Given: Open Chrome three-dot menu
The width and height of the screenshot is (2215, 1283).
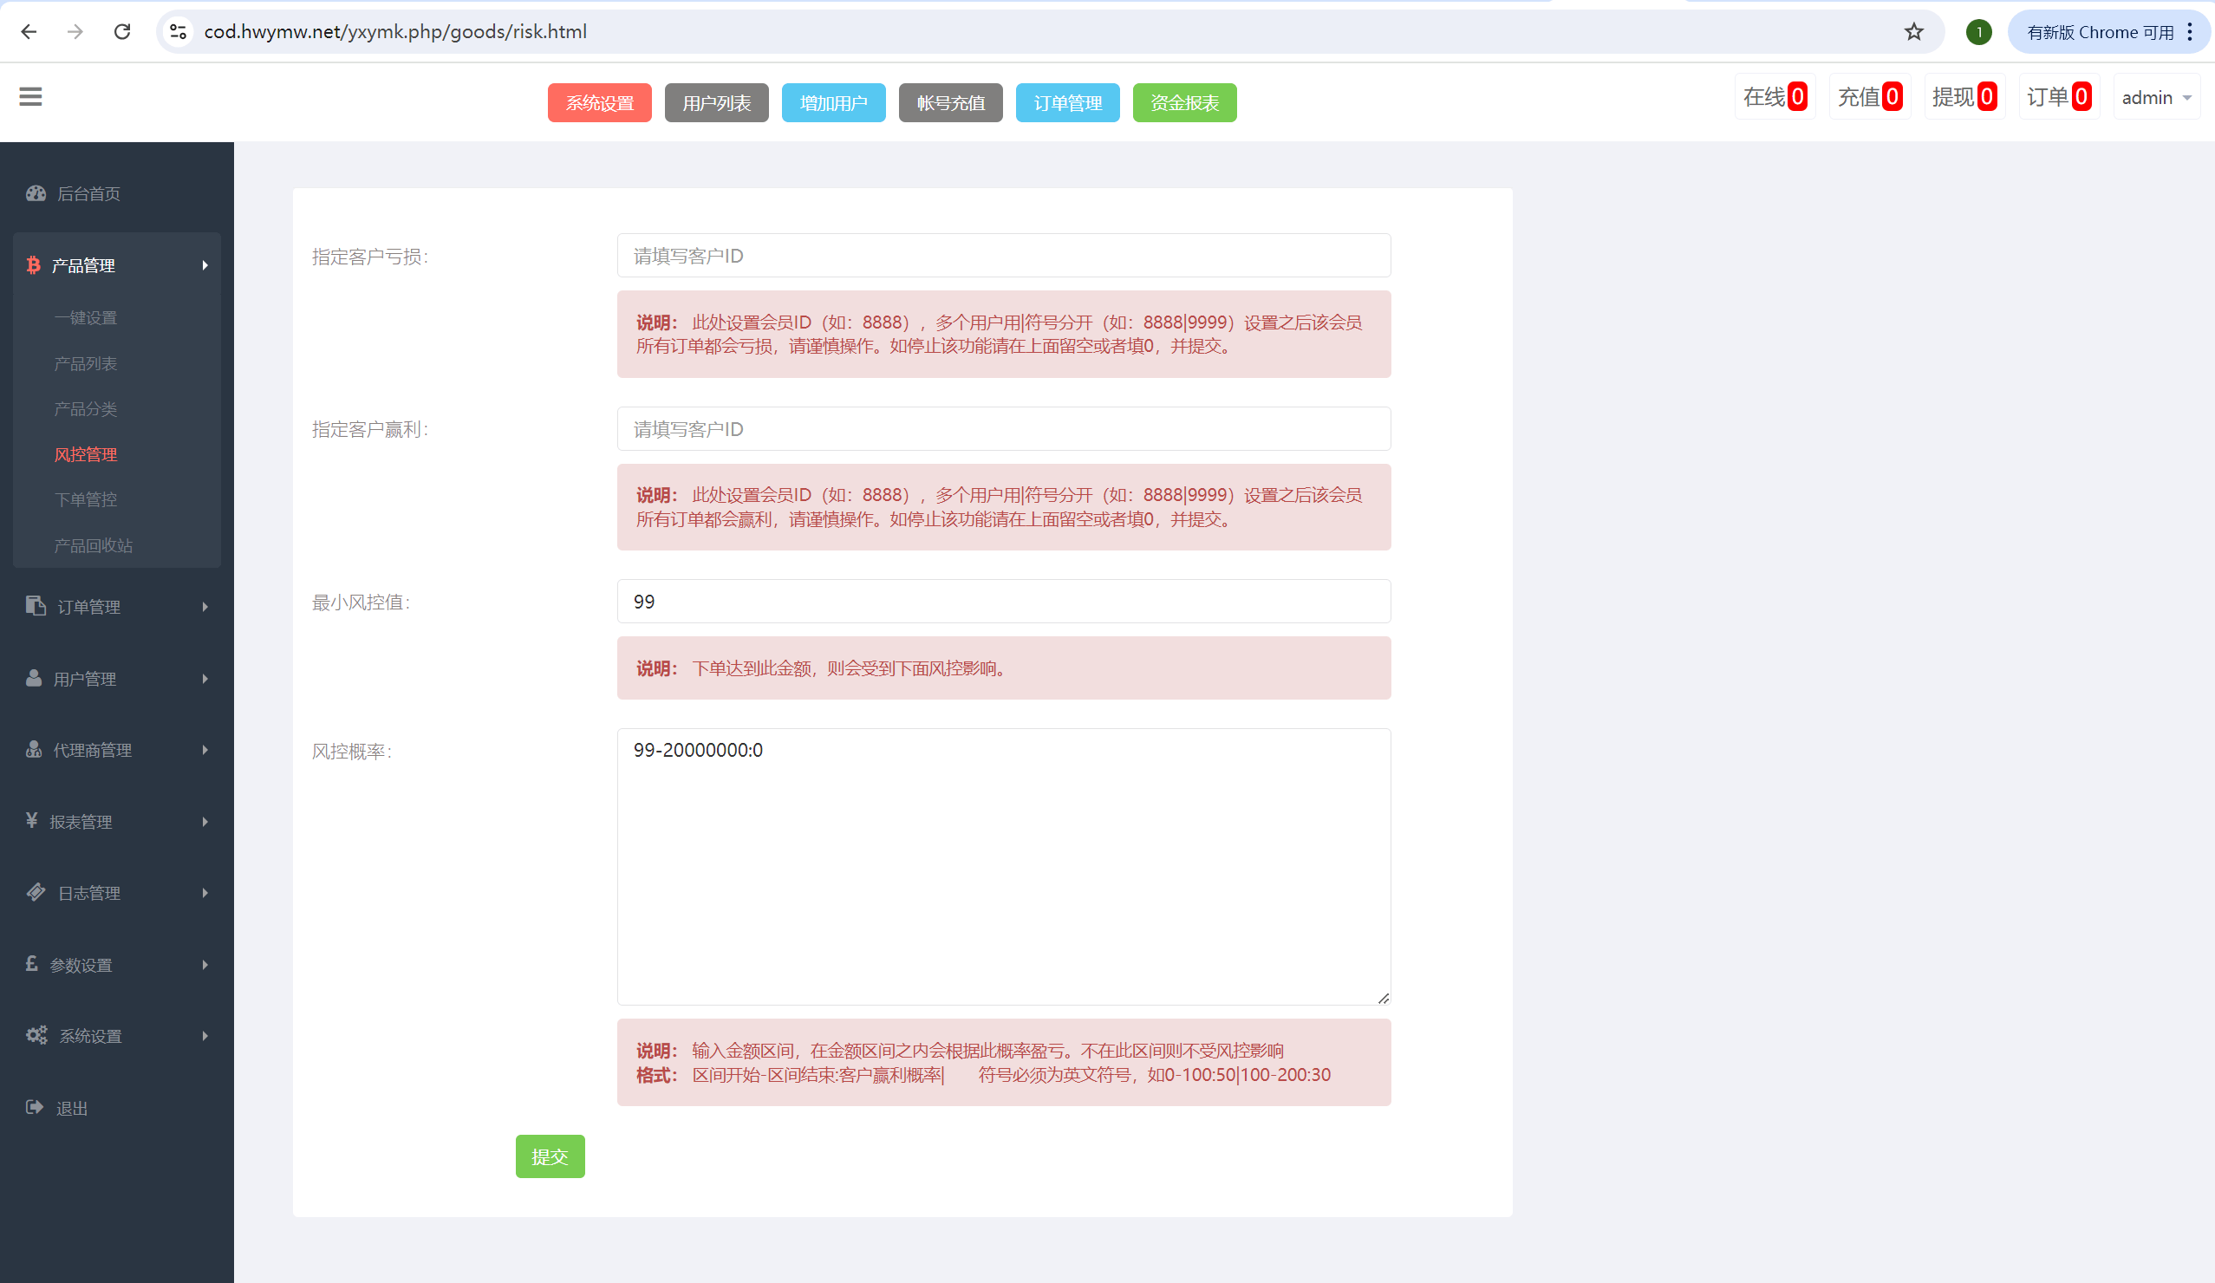Looking at the screenshot, I should (2190, 31).
